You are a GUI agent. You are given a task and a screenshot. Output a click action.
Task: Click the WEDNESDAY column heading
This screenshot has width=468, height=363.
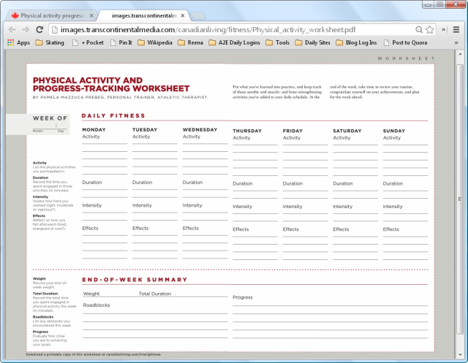click(x=200, y=130)
